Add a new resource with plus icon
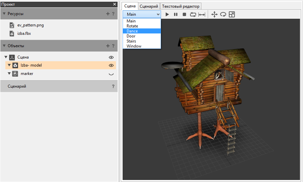Viewport: 303px width, 182px height. point(108,14)
